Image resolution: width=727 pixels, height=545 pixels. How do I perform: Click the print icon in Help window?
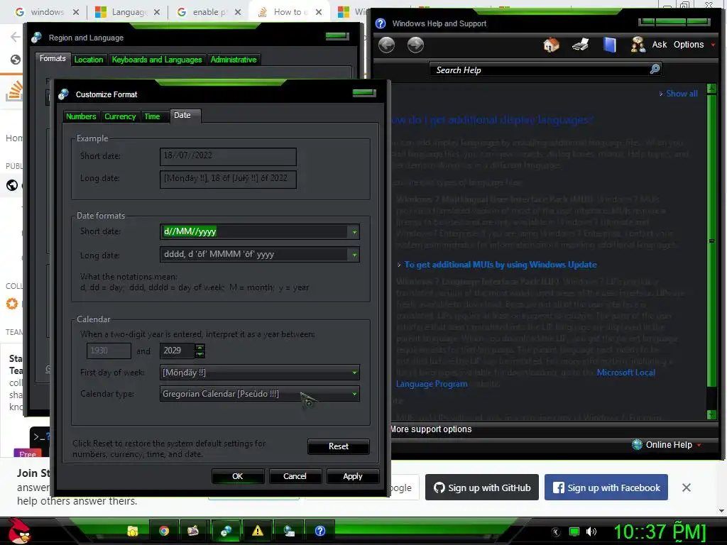pos(581,45)
